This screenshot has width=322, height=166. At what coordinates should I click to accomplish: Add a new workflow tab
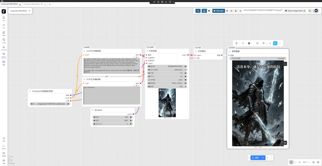click(50, 4)
